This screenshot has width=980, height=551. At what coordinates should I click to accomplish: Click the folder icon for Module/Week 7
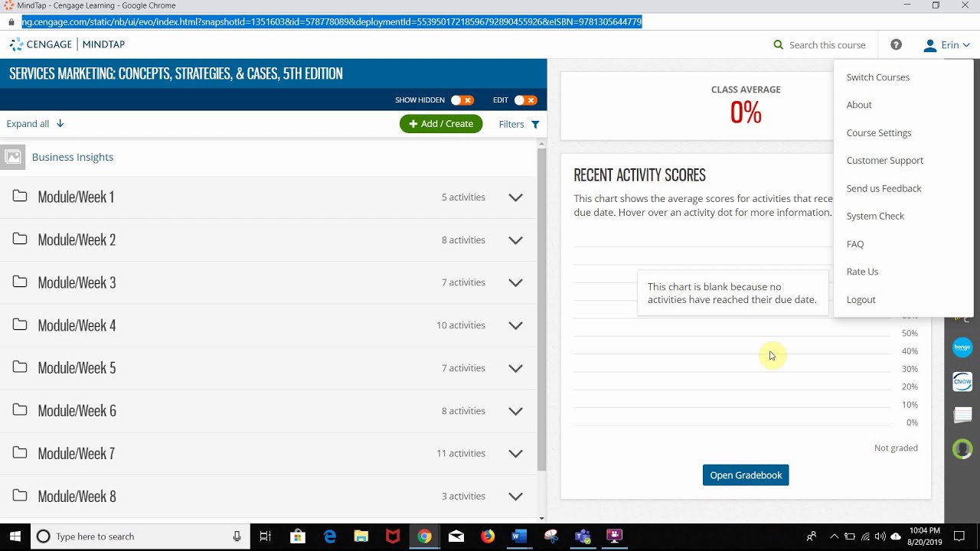[x=20, y=452]
